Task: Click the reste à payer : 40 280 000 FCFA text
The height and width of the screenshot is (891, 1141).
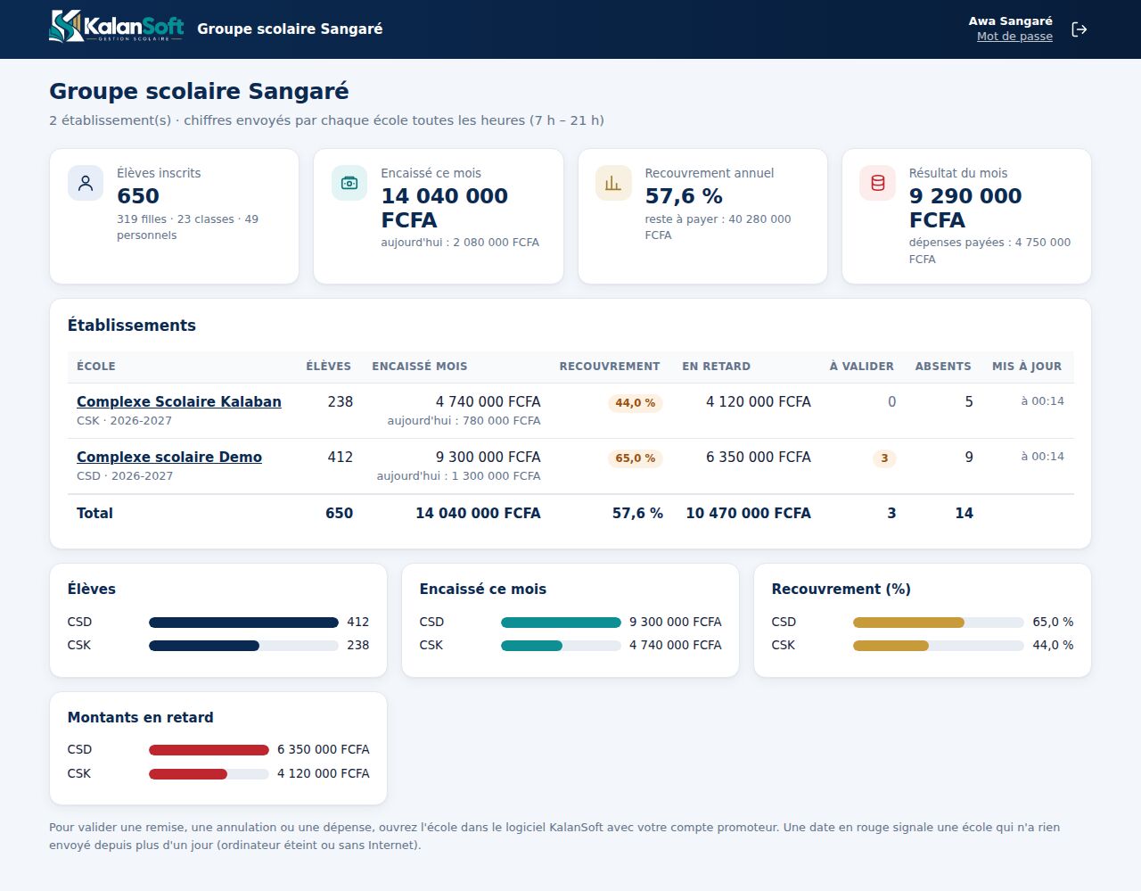Action: tap(718, 227)
